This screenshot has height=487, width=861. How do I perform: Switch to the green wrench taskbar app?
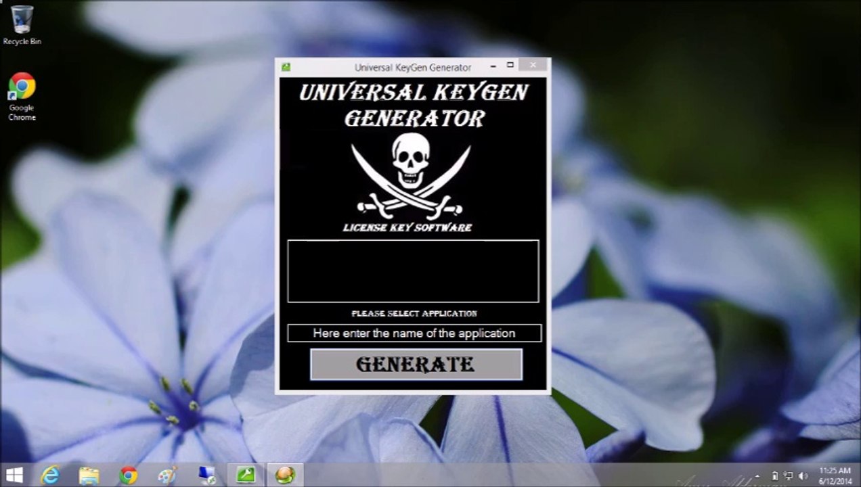tap(246, 476)
